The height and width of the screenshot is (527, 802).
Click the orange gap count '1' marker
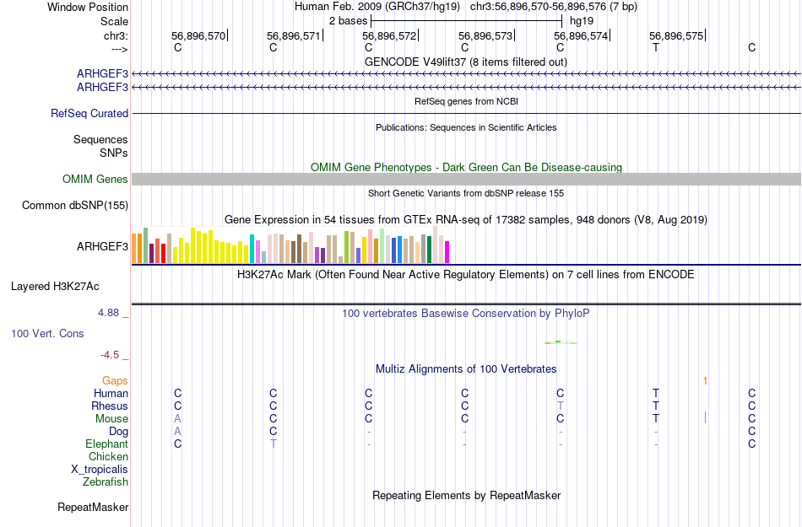click(705, 381)
